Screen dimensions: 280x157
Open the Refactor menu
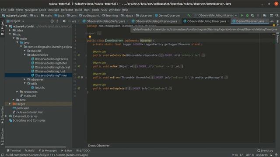click(x=67, y=10)
